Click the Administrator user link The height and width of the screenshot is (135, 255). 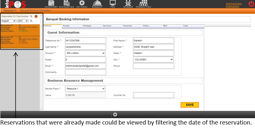(x=234, y=4)
